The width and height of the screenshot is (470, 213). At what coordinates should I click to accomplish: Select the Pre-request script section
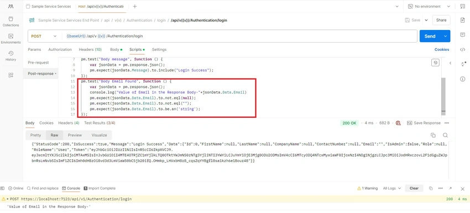(x=38, y=63)
